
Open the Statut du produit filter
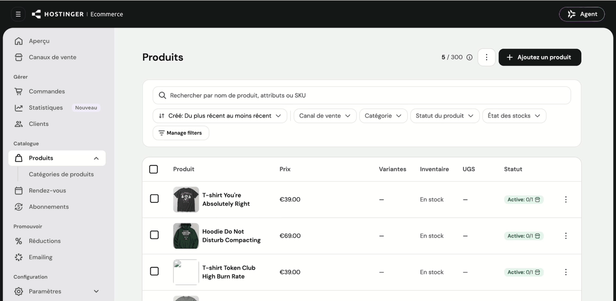pyautogui.click(x=445, y=116)
